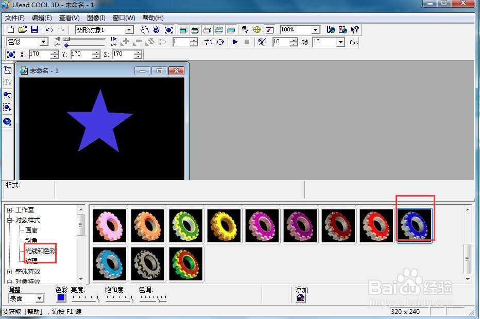
Task: Undo the last action
Action: pos(49,30)
